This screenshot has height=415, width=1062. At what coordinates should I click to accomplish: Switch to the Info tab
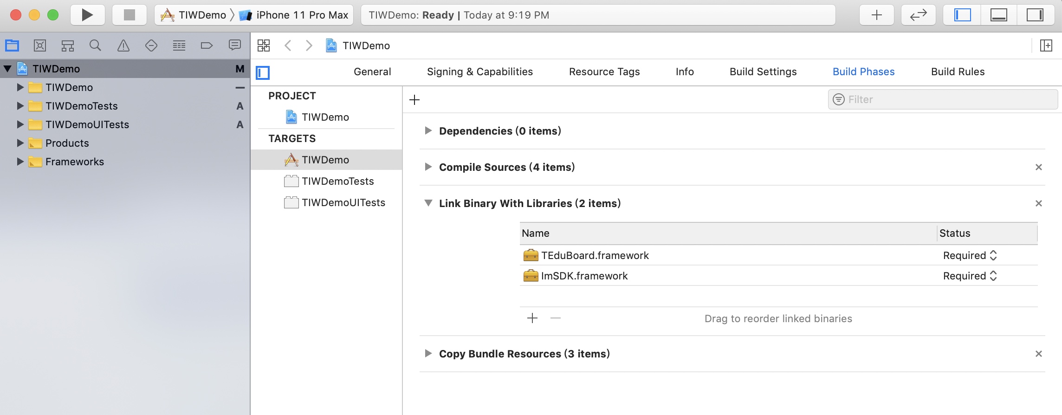[685, 71]
